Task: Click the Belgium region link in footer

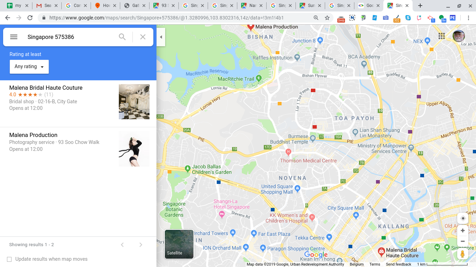Action: [356, 264]
